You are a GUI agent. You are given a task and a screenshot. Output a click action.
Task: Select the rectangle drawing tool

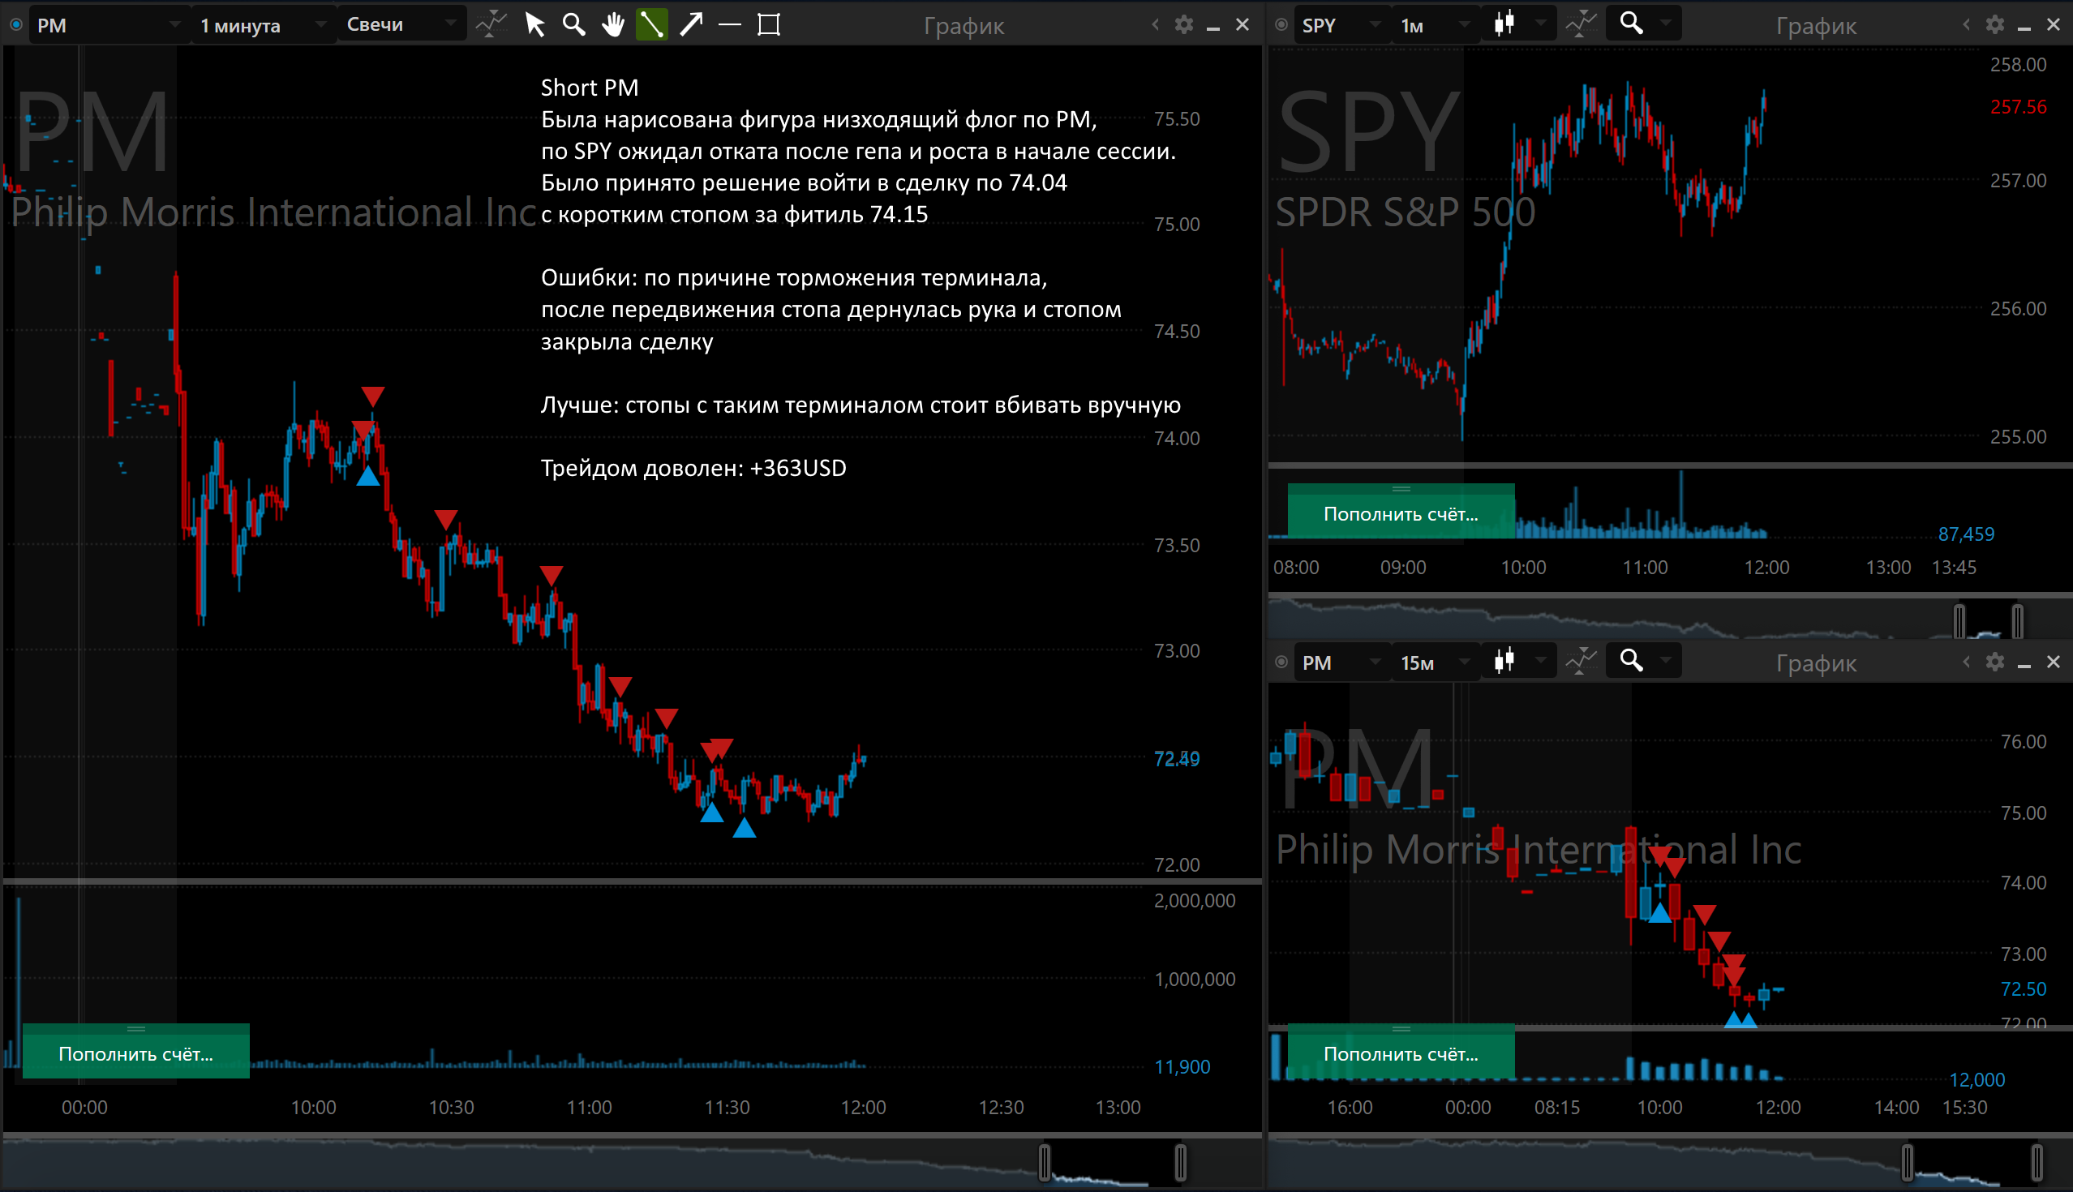(769, 24)
